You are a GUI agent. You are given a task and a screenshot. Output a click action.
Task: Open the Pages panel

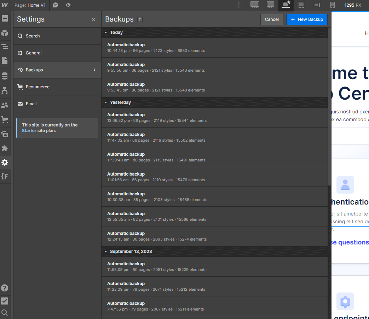pyautogui.click(x=5, y=60)
